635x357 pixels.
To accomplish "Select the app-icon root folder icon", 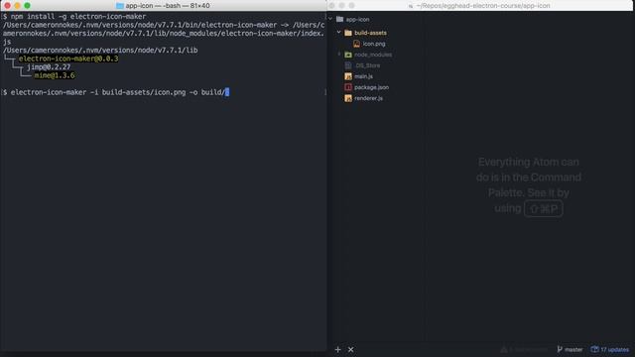I will click(339, 19).
